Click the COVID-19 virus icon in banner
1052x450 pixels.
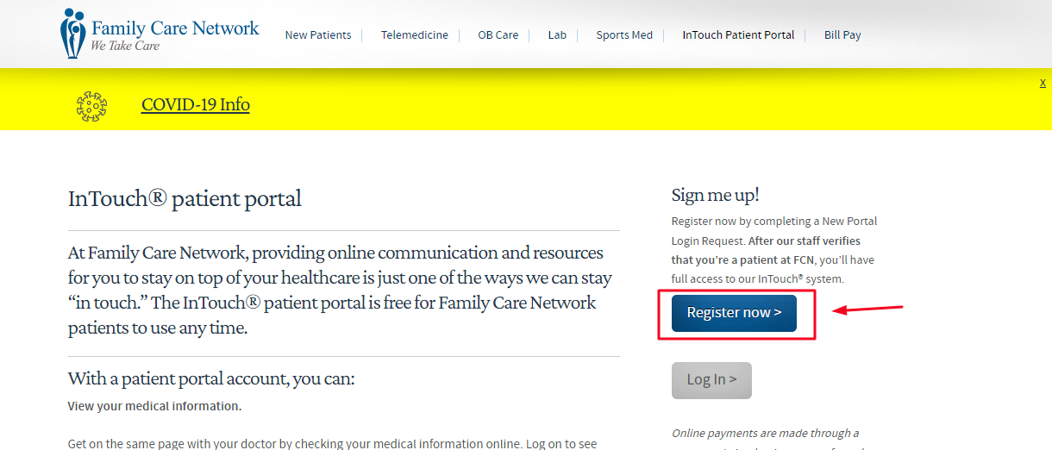[92, 105]
